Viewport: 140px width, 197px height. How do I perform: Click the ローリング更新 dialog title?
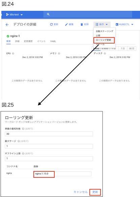click(x=19, y=118)
